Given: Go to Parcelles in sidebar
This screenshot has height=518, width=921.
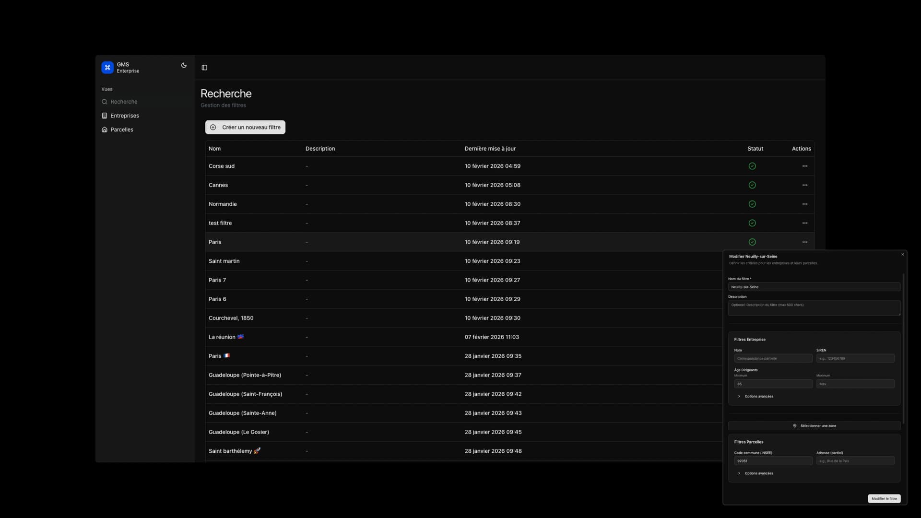Looking at the screenshot, I should point(122,129).
